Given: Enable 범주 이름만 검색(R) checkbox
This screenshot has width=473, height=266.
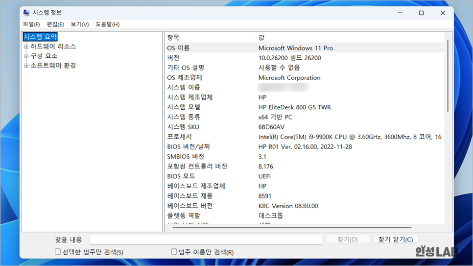Looking at the screenshot, I should pyautogui.click(x=174, y=251).
